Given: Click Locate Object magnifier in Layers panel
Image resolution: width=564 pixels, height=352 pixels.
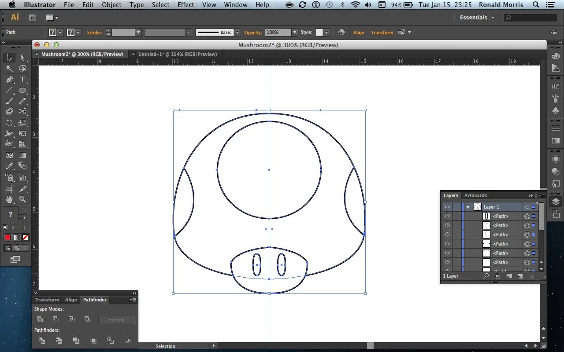Looking at the screenshot, I should pos(486,276).
